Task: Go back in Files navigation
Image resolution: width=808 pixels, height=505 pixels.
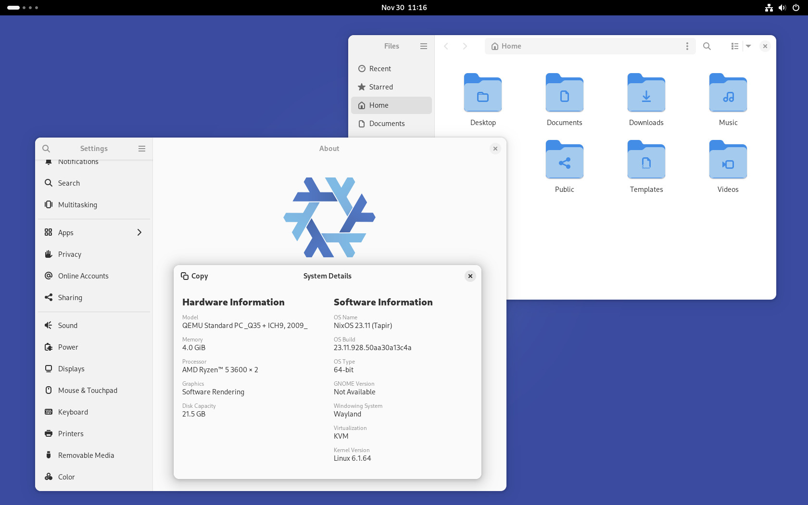Action: click(x=446, y=46)
